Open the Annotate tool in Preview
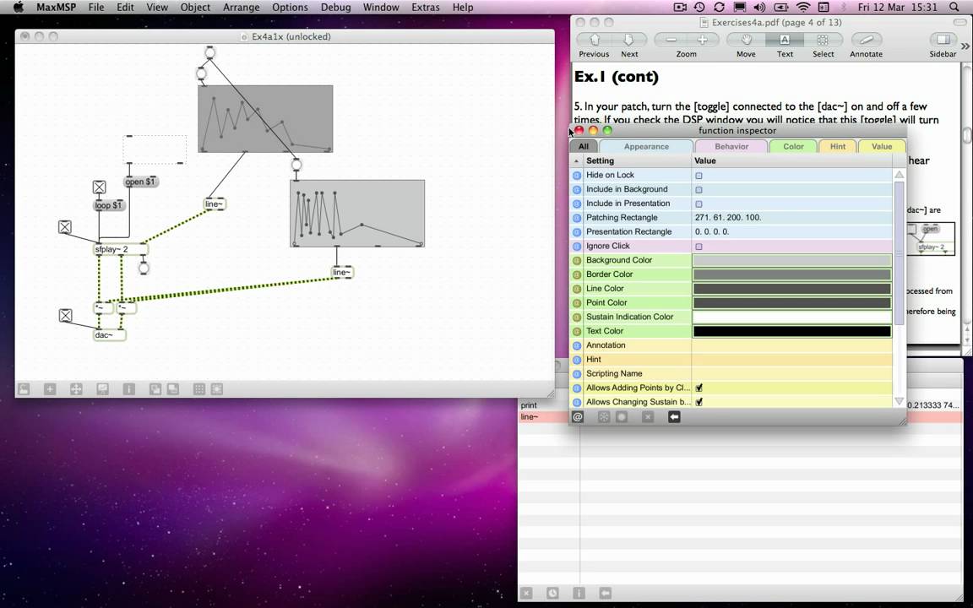Image resolution: width=973 pixels, height=608 pixels. 867,40
